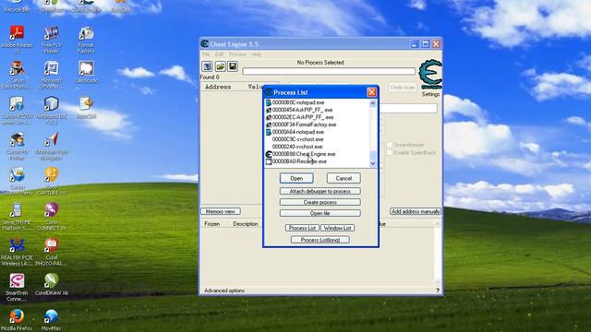Viewport: 591px width, 332px height.
Task: Click the Frozen column header in address table
Action: pyautogui.click(x=211, y=224)
